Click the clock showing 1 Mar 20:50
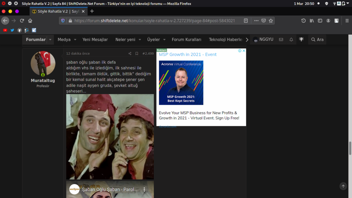This screenshot has height=198, width=352. (304, 4)
